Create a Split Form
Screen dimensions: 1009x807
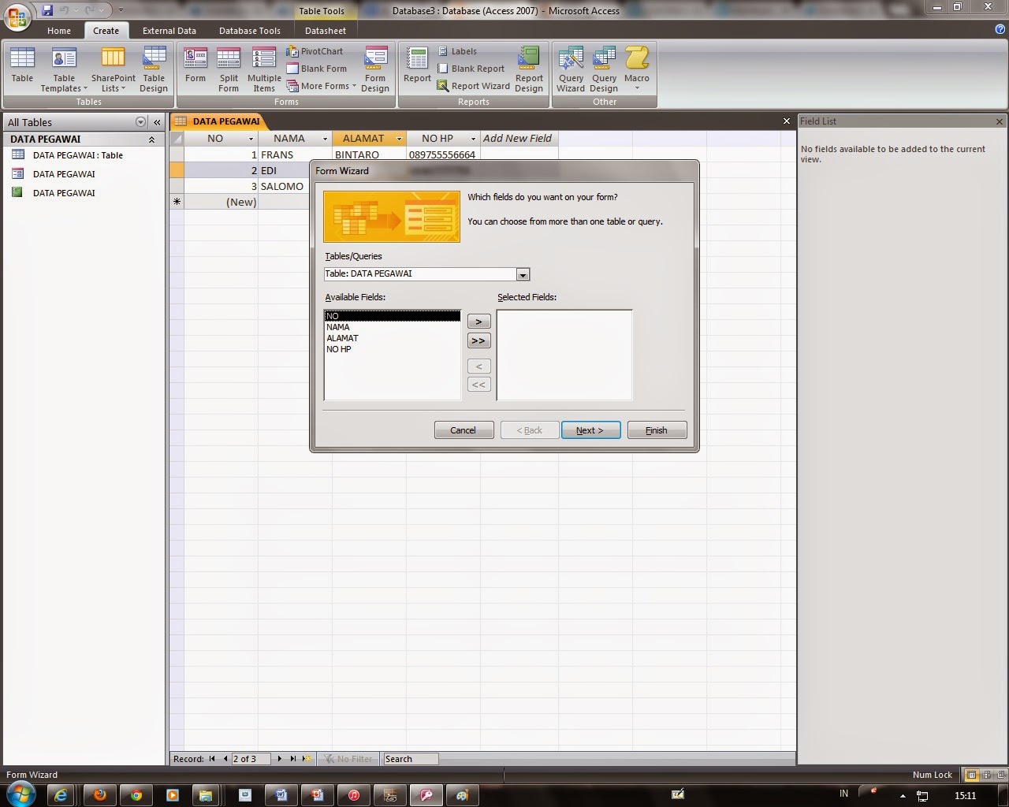point(229,69)
